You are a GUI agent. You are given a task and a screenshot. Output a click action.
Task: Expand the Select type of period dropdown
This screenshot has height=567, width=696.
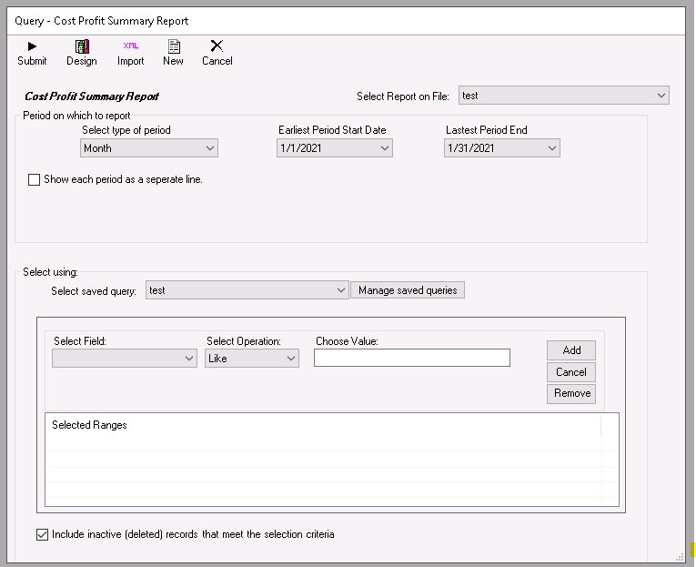149,148
